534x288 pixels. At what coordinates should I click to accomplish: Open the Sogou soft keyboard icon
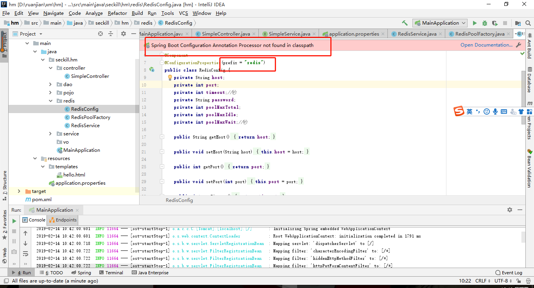pyautogui.click(x=504, y=112)
